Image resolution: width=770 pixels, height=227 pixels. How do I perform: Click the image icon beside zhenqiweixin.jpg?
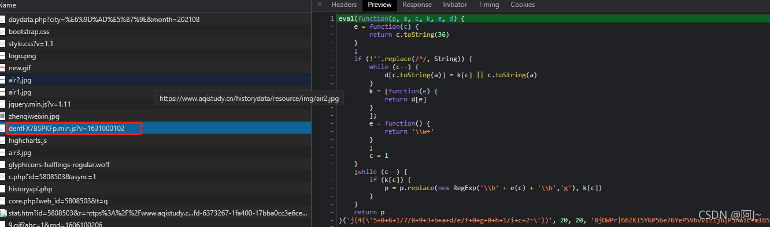pyautogui.click(x=3, y=116)
